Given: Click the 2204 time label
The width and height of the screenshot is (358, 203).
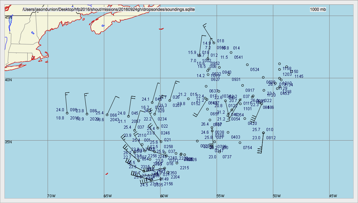Looking at the screenshot, I should pyautogui.click(x=175, y=177).
